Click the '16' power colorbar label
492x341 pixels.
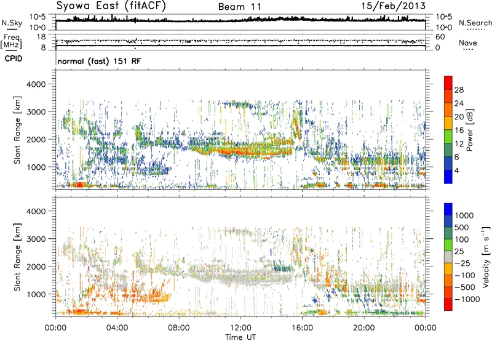click(x=459, y=130)
